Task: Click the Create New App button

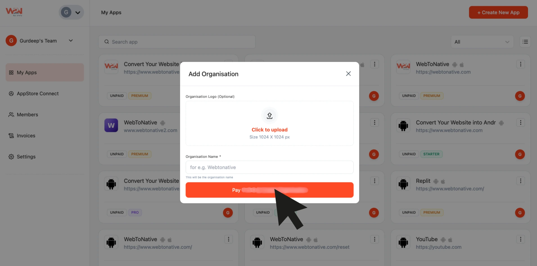Action: (x=498, y=12)
